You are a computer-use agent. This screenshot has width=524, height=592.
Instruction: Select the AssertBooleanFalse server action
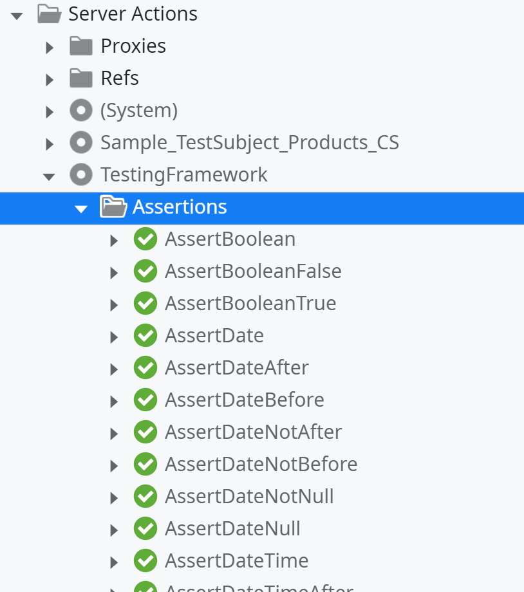click(253, 272)
